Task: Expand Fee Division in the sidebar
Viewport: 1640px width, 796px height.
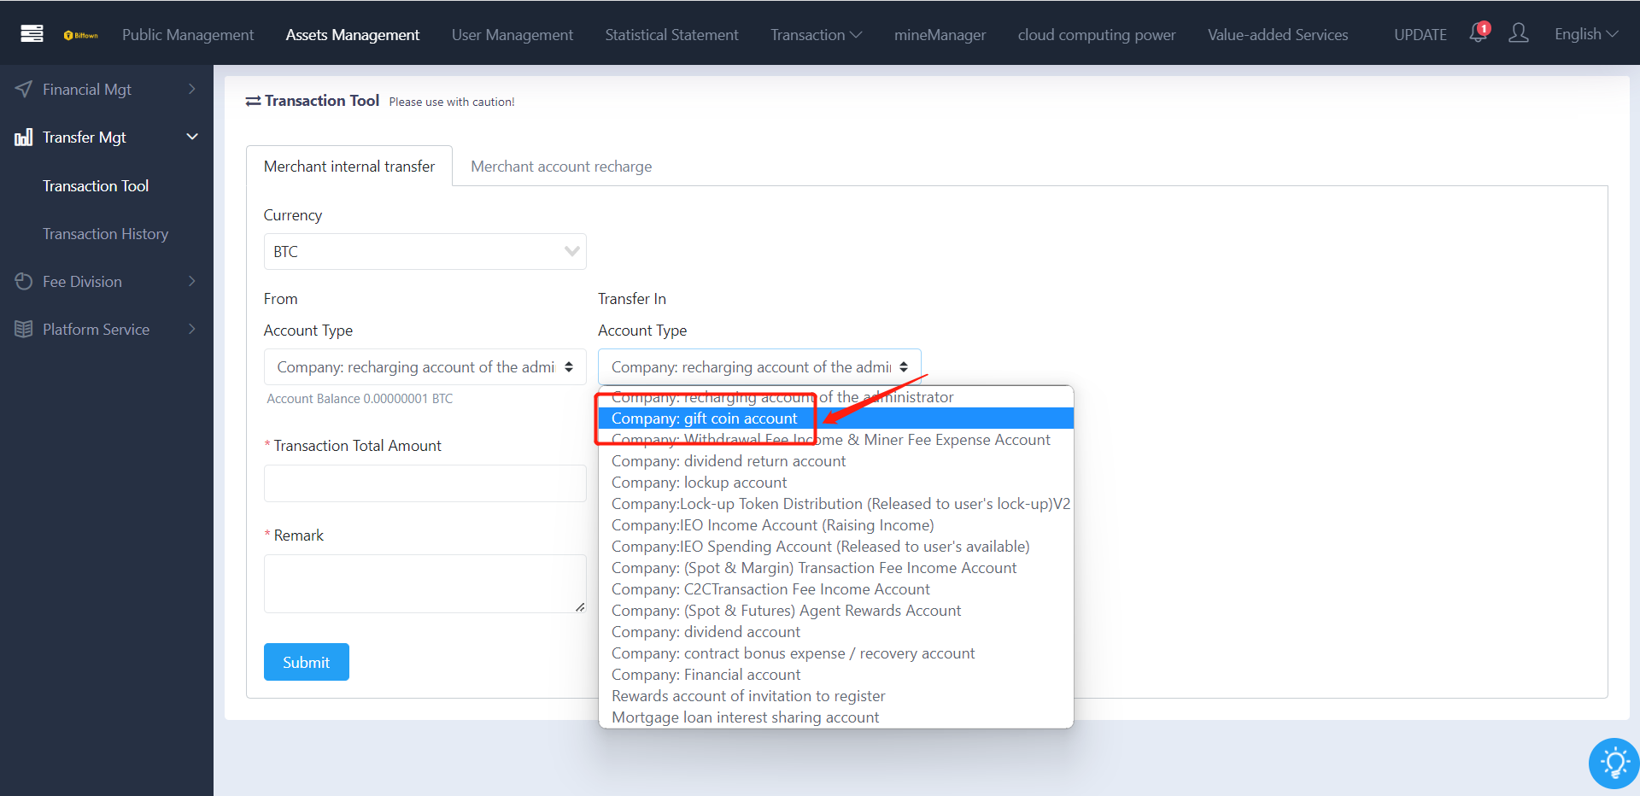Action: tap(107, 281)
